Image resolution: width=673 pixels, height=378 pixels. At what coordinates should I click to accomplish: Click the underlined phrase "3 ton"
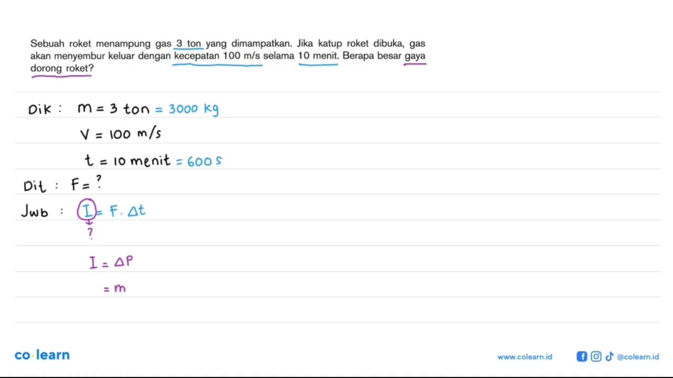coord(190,44)
